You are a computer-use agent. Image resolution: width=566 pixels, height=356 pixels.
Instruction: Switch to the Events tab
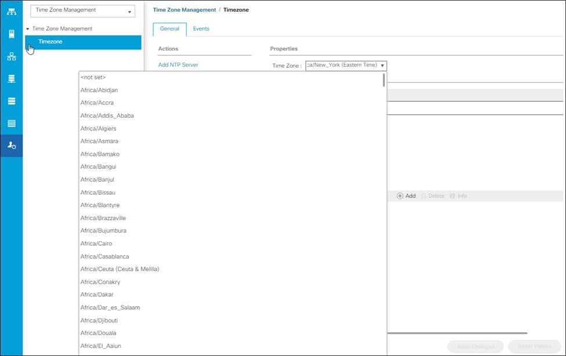click(x=201, y=28)
